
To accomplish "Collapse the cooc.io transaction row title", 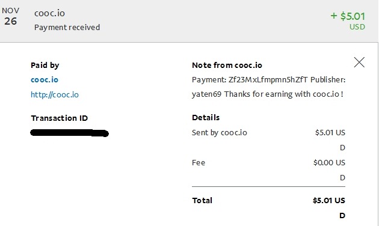I will tap(49, 13).
